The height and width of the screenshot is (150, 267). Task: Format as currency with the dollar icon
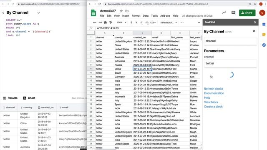131,22
